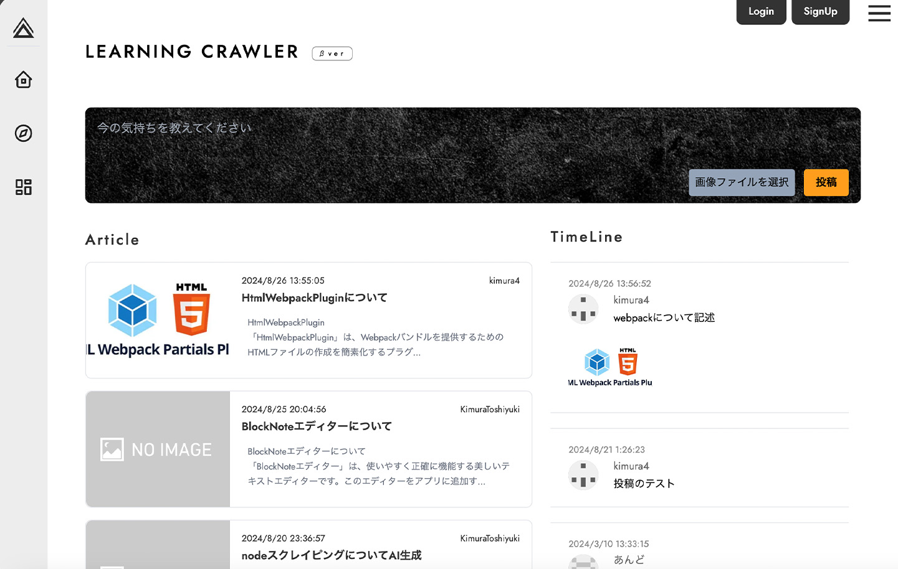Click the Login button
Viewport: 898px width, 569px height.
(761, 12)
